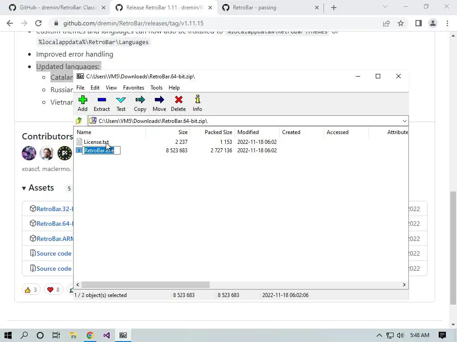
Task: Click the Chrome address bar URL
Action: (x=133, y=23)
